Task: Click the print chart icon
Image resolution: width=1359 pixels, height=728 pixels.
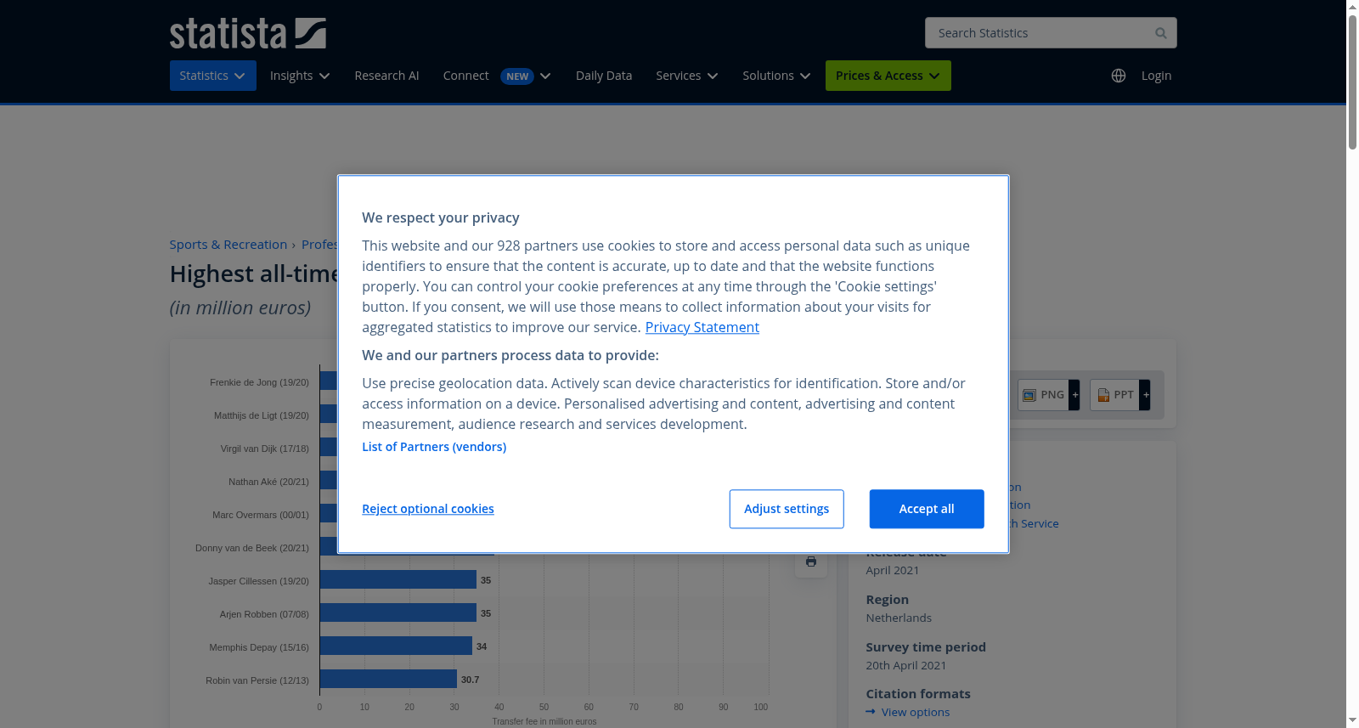Action: 811,562
